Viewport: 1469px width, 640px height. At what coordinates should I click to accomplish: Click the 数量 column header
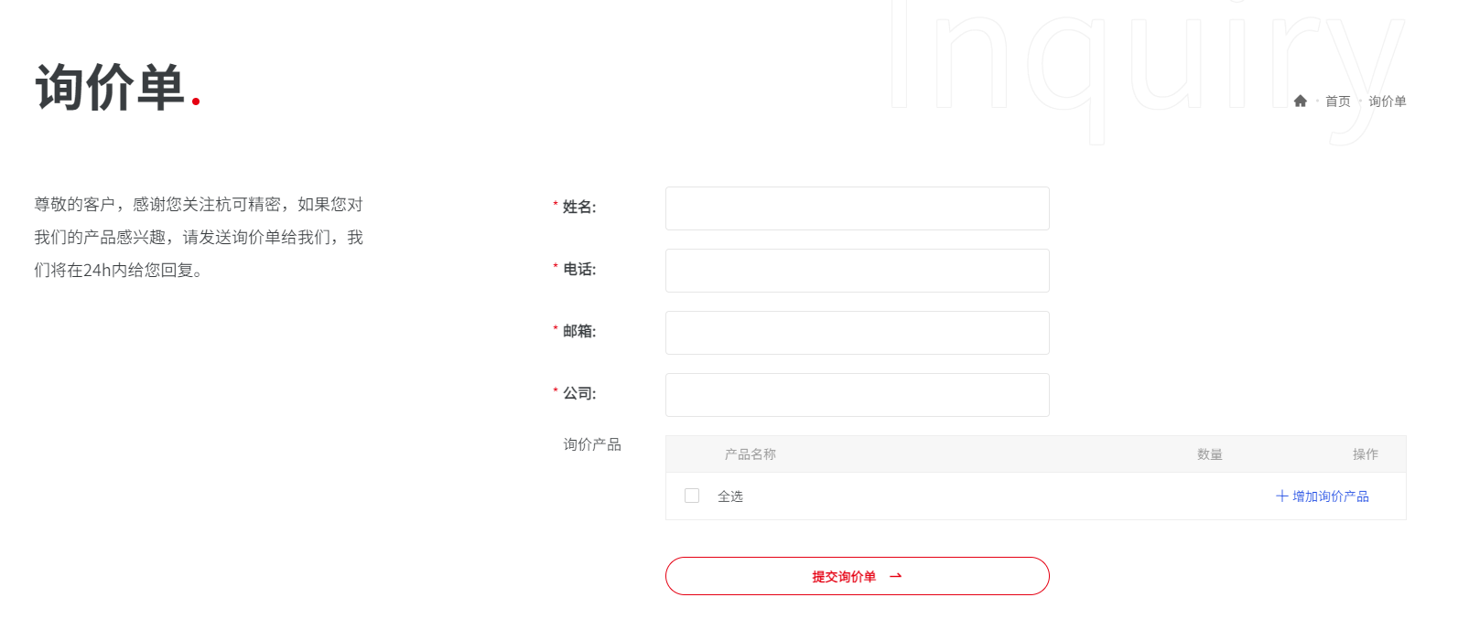coord(1209,454)
